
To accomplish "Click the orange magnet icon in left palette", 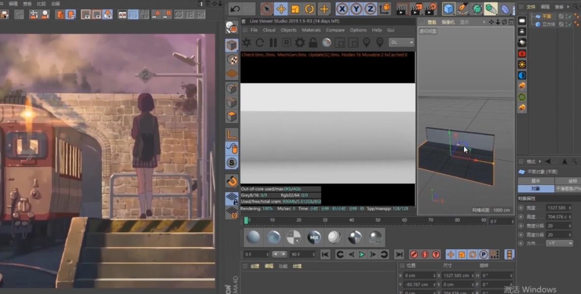I will 232,181.
